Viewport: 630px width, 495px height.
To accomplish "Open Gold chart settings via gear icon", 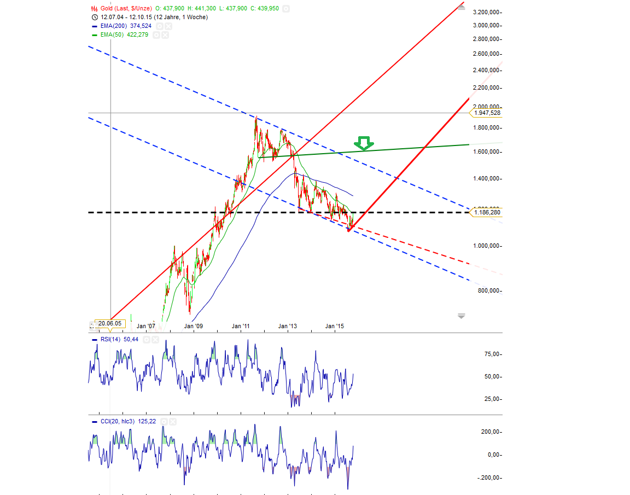I will click(x=286, y=8).
